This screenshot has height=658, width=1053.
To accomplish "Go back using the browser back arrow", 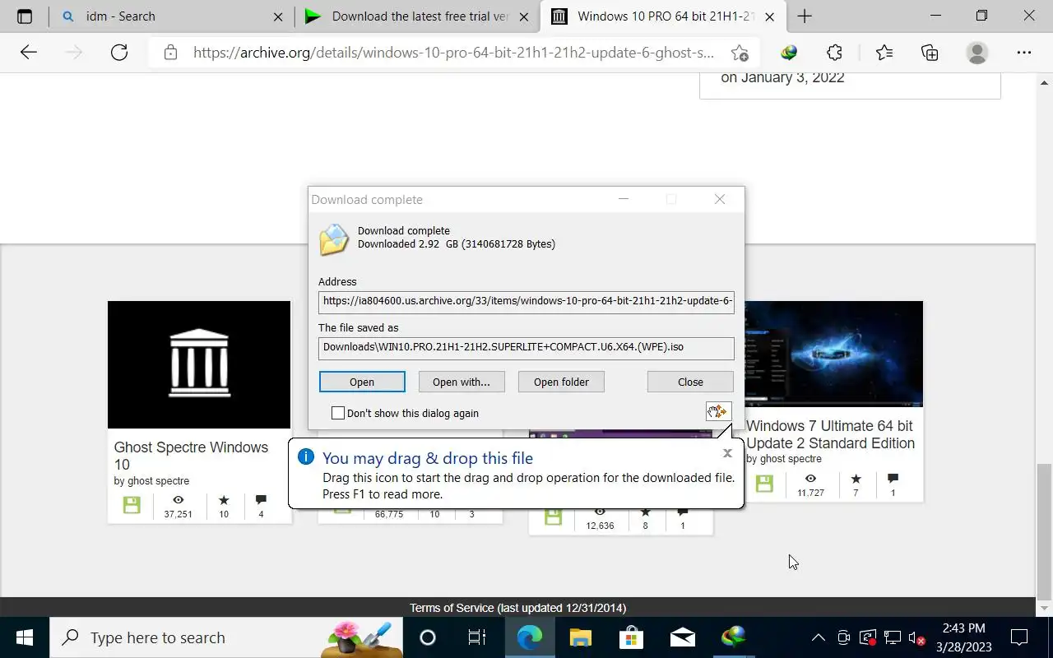I will pyautogui.click(x=29, y=53).
